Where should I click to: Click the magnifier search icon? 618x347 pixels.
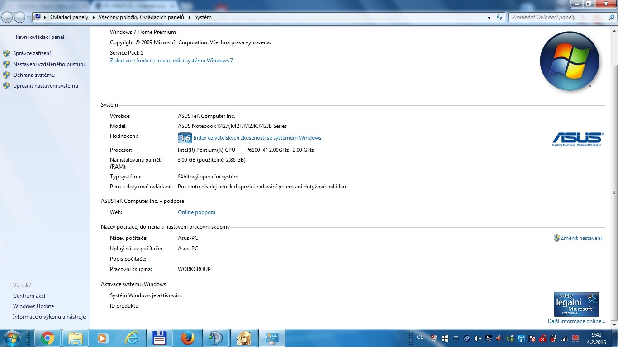(611, 17)
